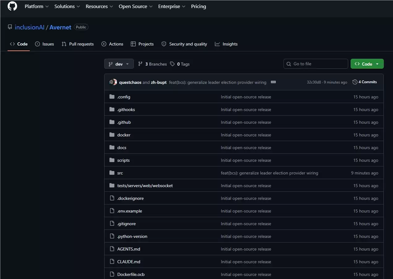
Task: Click the tags icon next to 0 Tags
Action: pyautogui.click(x=172, y=64)
